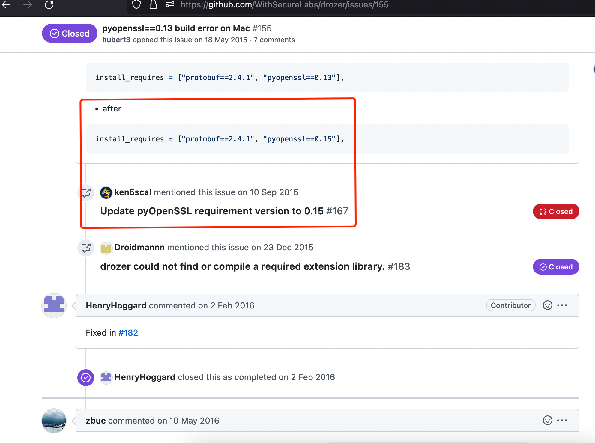Open the 2 Feb 2016 closed event timestamp
Viewport: 595px width, 443px height.
[x=313, y=377]
